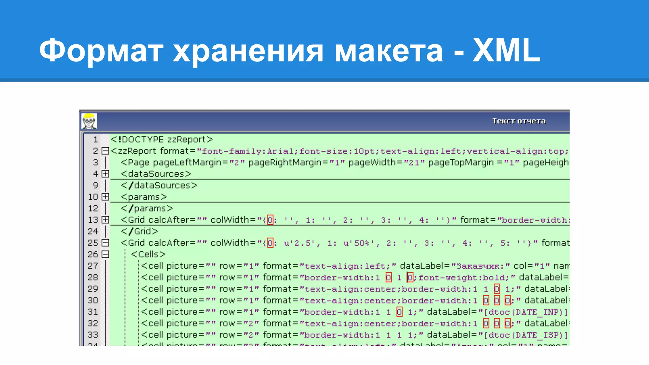Collapse the zzReport node on line 2
649x365 pixels.
click(x=105, y=151)
